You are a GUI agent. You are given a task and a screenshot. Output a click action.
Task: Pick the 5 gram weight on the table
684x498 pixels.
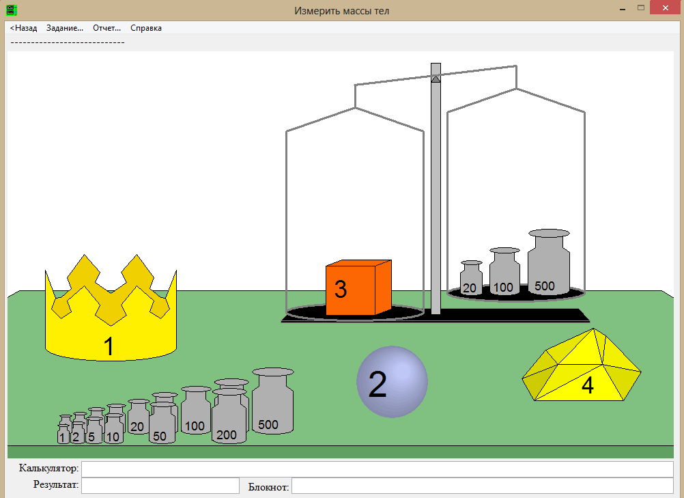pyautogui.click(x=94, y=431)
